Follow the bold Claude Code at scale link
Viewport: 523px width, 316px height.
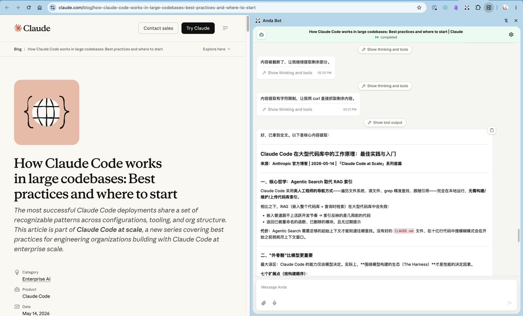coord(109,230)
